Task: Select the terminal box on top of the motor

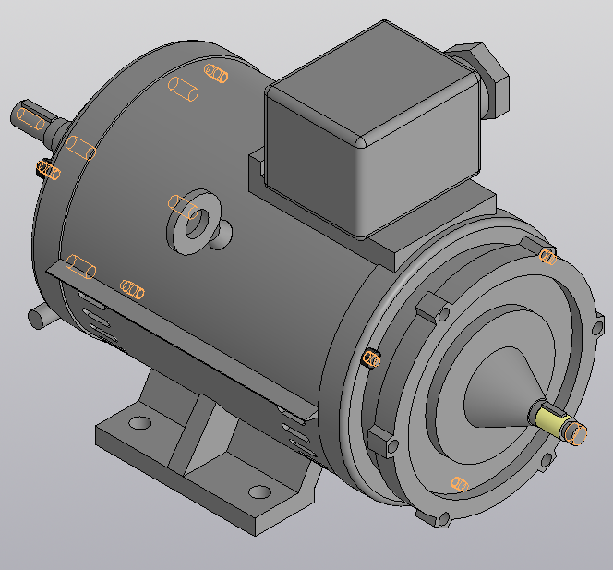Action: 373,129
